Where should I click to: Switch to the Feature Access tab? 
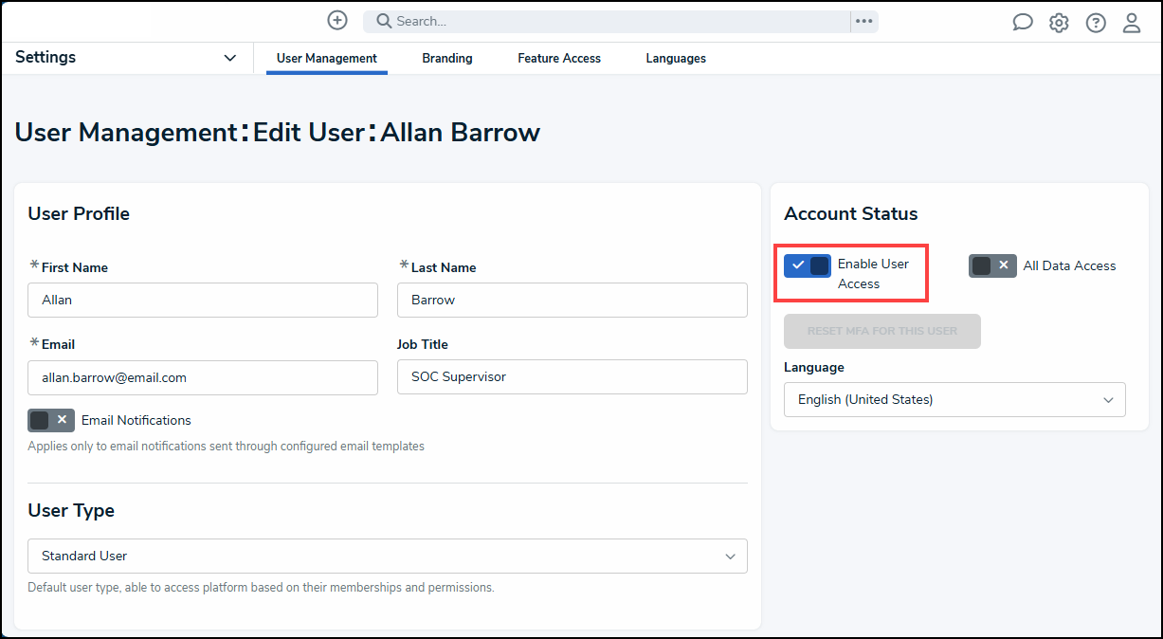[x=559, y=59]
